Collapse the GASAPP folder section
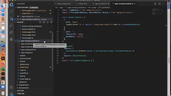 pos(16,22)
